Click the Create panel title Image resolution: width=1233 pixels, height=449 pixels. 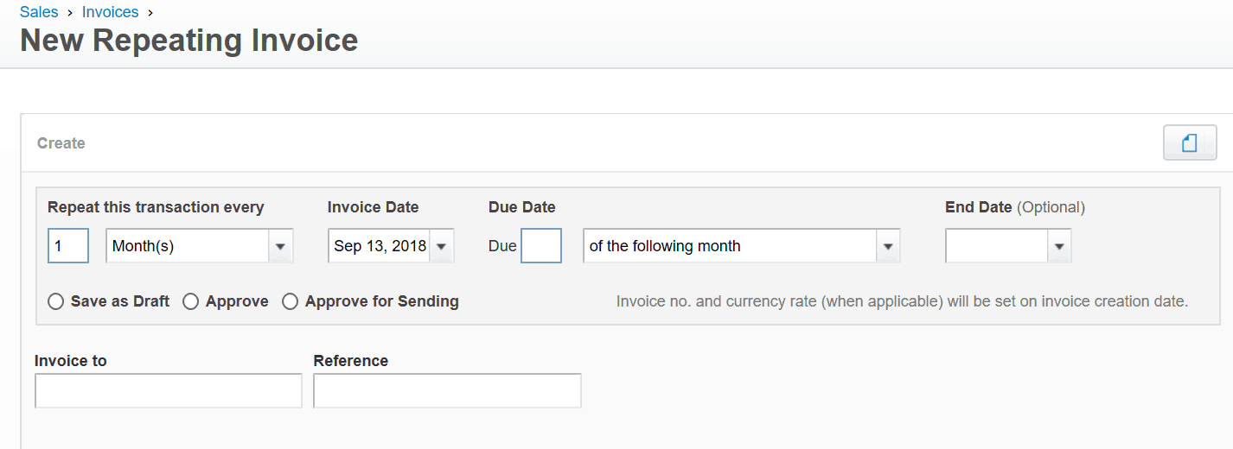coord(61,143)
